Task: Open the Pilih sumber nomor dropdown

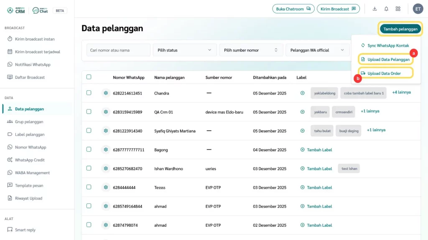Action: pos(251,50)
